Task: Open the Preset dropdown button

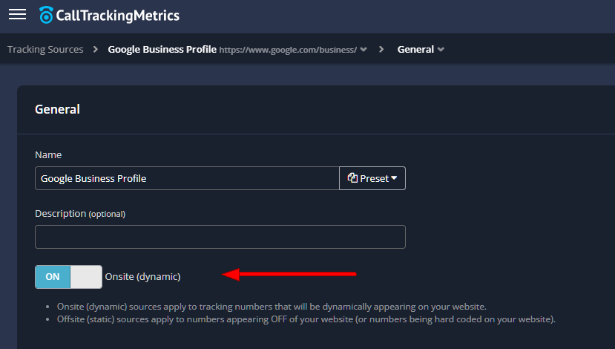Action: pyautogui.click(x=372, y=178)
